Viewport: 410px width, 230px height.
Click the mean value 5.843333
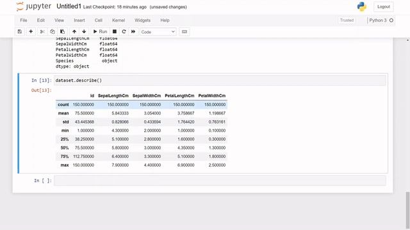(x=120, y=113)
